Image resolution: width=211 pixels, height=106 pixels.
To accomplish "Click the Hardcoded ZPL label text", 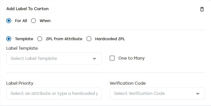I will coord(110,39).
